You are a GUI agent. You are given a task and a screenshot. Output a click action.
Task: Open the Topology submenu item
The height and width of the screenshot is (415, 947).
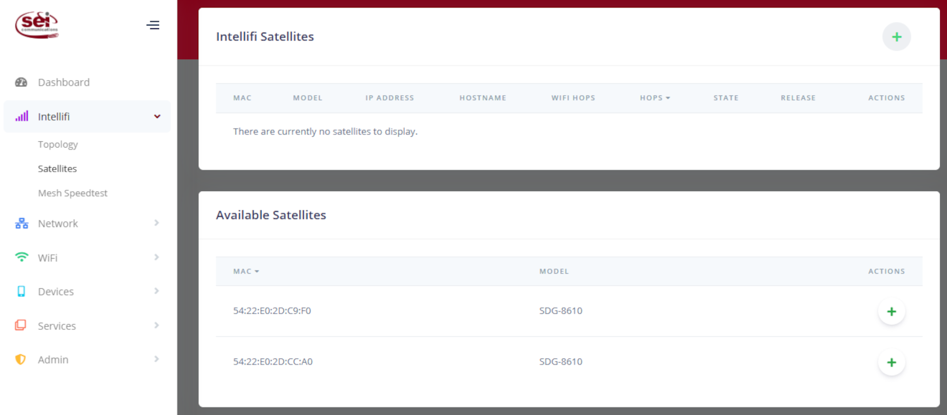[57, 144]
